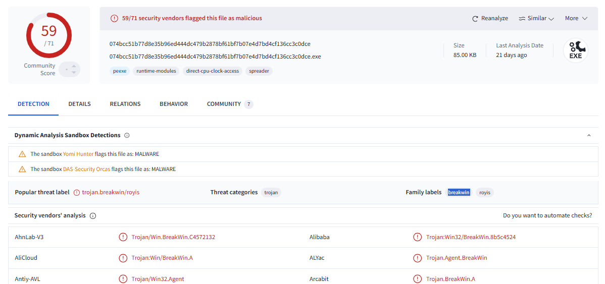The height and width of the screenshot is (284, 605).
Task: Click the '59/71 security vendors flagged' banner text
Action: 192,18
